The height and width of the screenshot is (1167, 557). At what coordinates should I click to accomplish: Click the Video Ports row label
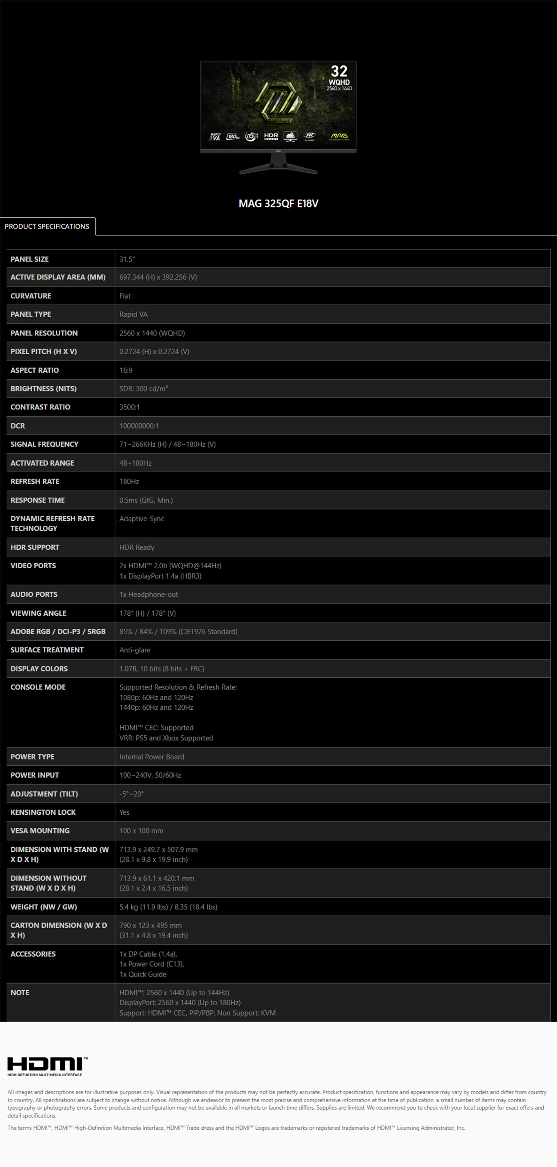pyautogui.click(x=33, y=566)
